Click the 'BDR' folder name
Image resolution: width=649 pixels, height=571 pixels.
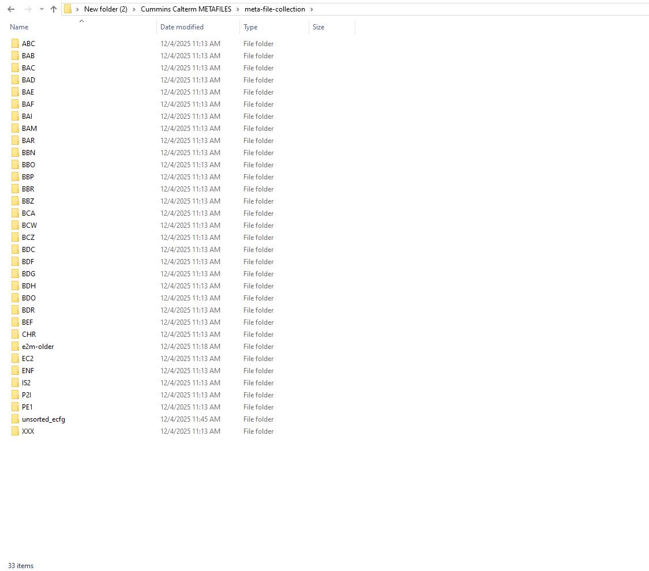coord(28,310)
